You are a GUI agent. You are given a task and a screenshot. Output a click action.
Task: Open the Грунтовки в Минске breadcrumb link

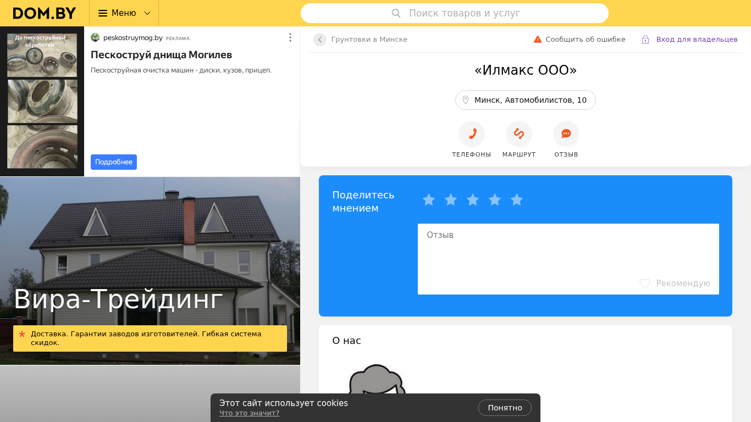tap(369, 40)
